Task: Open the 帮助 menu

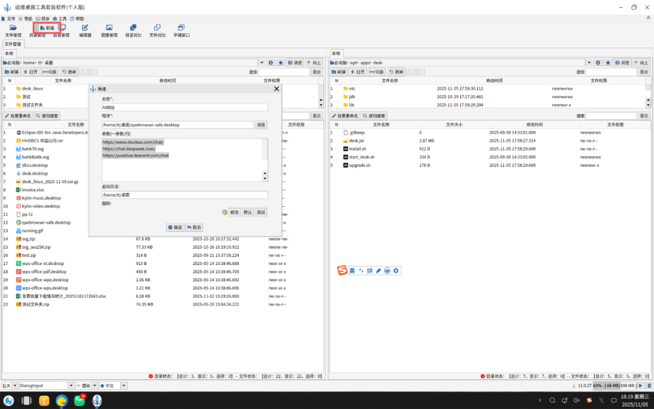Action: (77, 19)
